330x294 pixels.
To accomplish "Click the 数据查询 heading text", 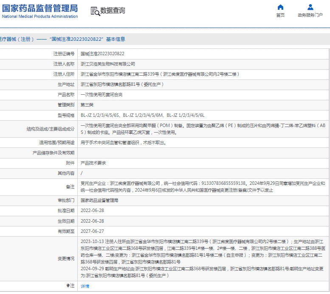I will point(113,10).
